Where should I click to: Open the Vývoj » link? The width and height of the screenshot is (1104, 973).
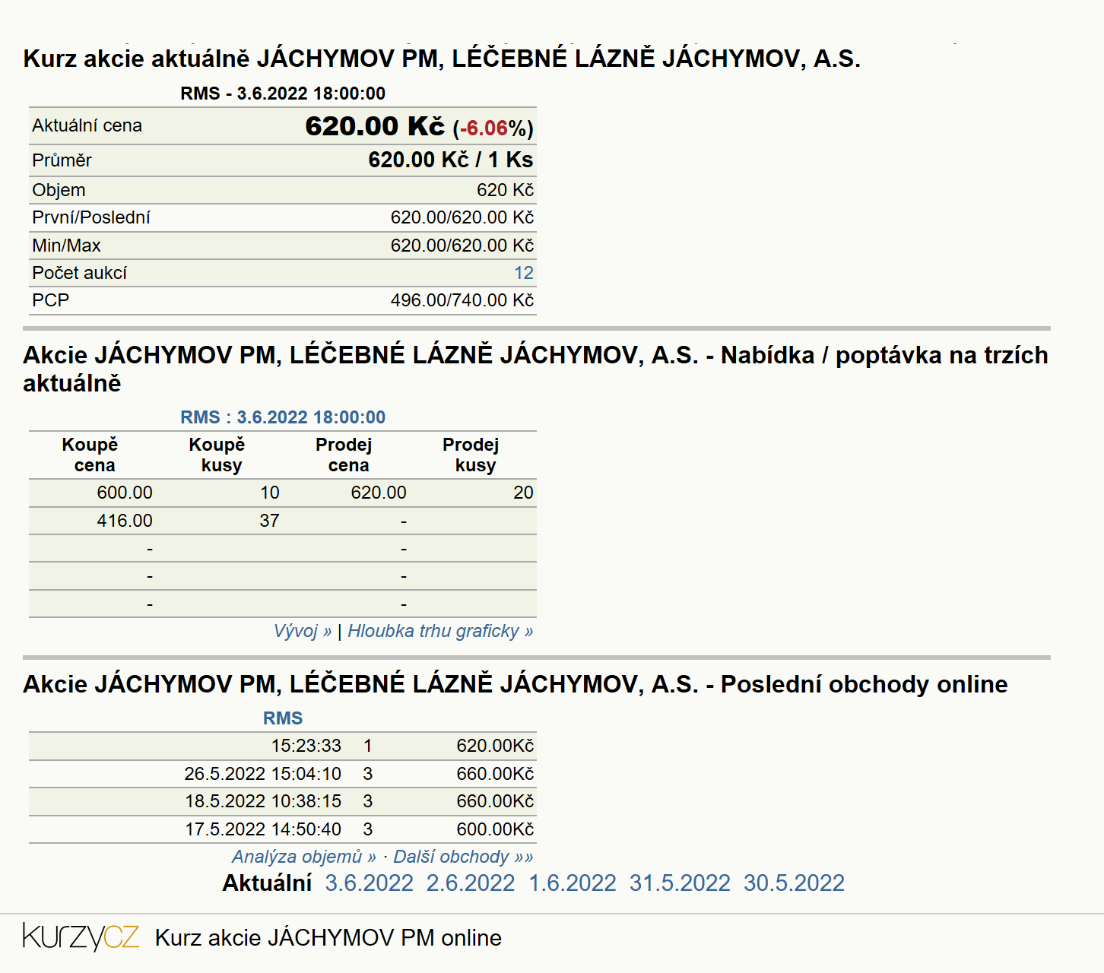pyautogui.click(x=303, y=631)
